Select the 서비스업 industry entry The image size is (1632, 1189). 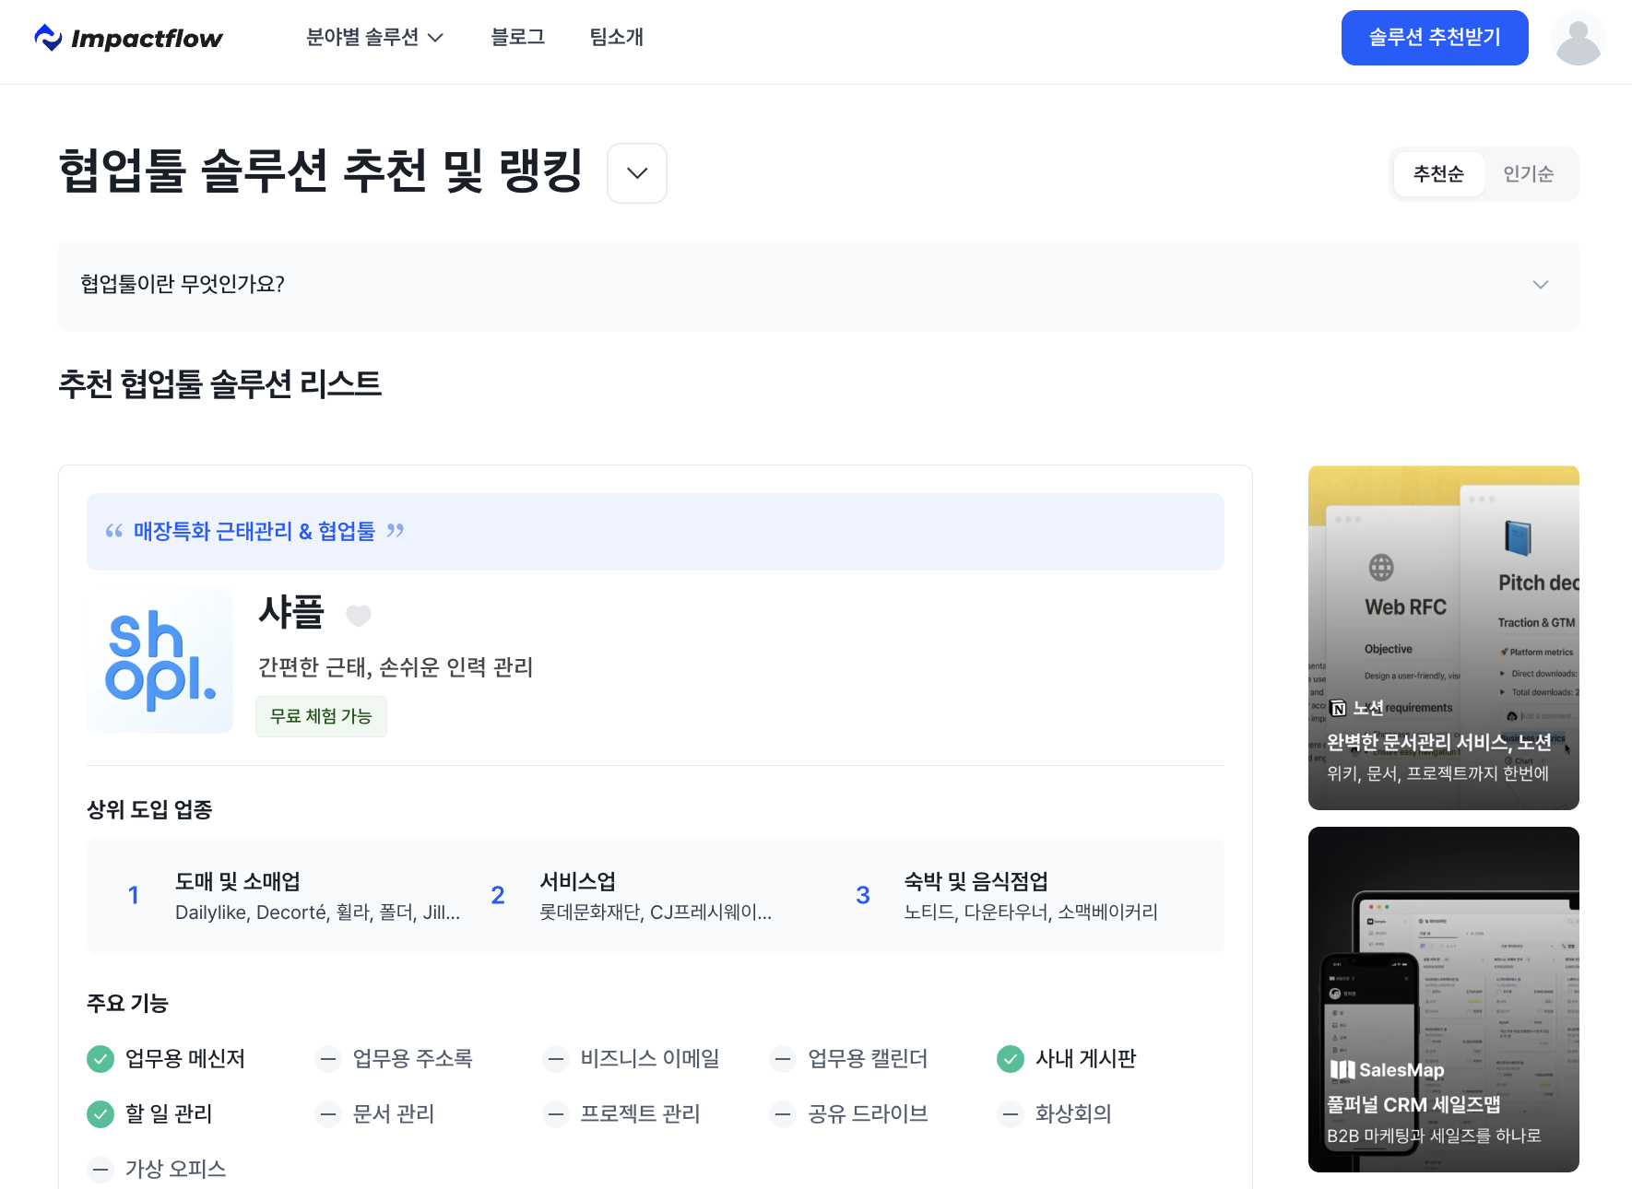632,896
